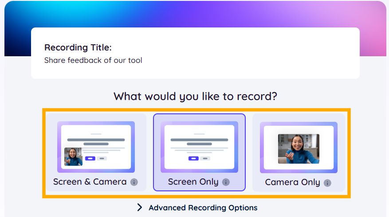The image size is (389, 217).
Task: Select the Screen Only label text
Action: pyautogui.click(x=193, y=182)
